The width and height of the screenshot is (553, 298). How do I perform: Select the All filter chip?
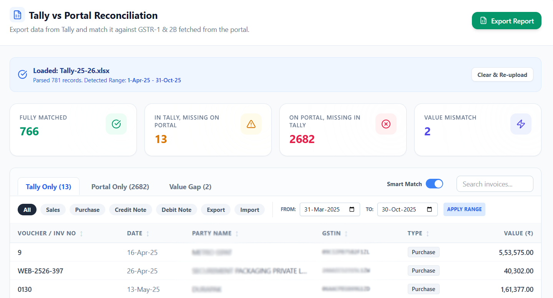click(27, 210)
